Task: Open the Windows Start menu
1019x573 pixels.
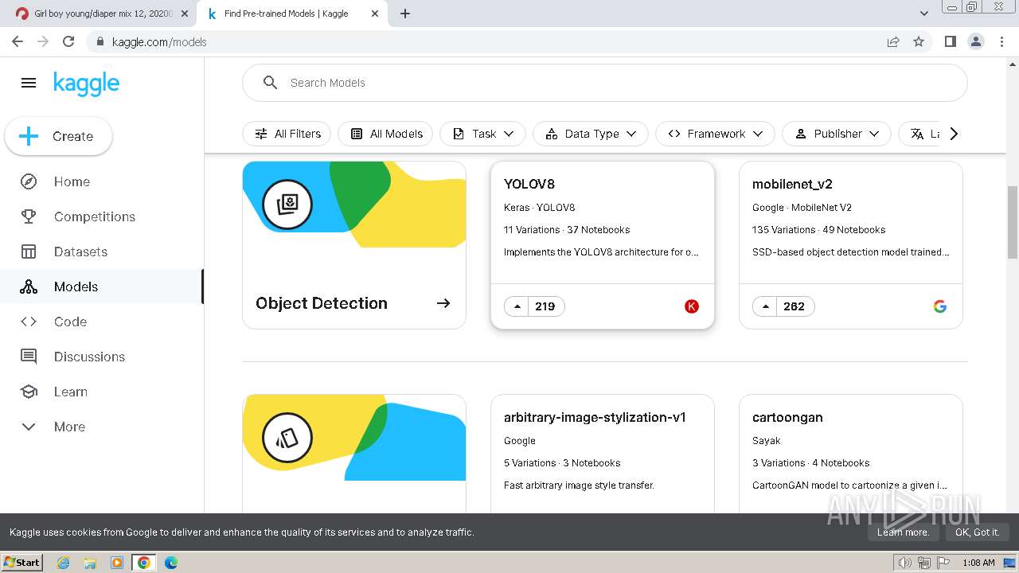Action: click(x=21, y=562)
